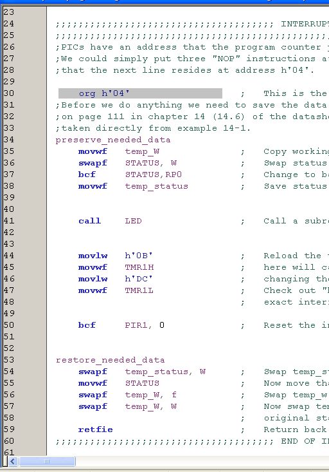This screenshot has width=329, height=472.
Task: Click the horizontal scrollbar thumb
Action: (47, 461)
